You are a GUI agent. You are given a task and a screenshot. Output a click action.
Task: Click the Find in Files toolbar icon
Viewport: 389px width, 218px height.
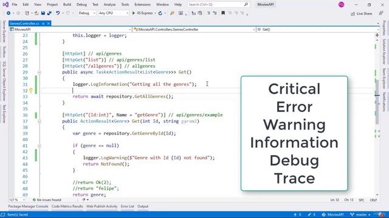[x=172, y=13]
